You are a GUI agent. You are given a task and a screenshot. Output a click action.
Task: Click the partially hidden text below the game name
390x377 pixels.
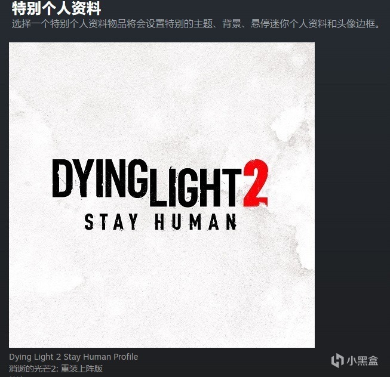click(16, 376)
